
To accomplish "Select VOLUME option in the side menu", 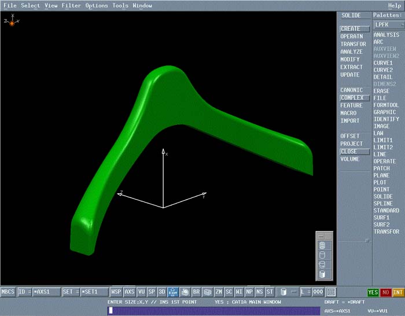I will pyautogui.click(x=349, y=159).
